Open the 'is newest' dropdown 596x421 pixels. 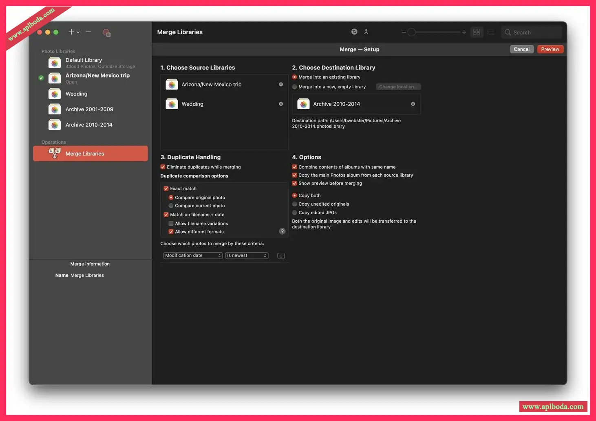click(x=246, y=255)
